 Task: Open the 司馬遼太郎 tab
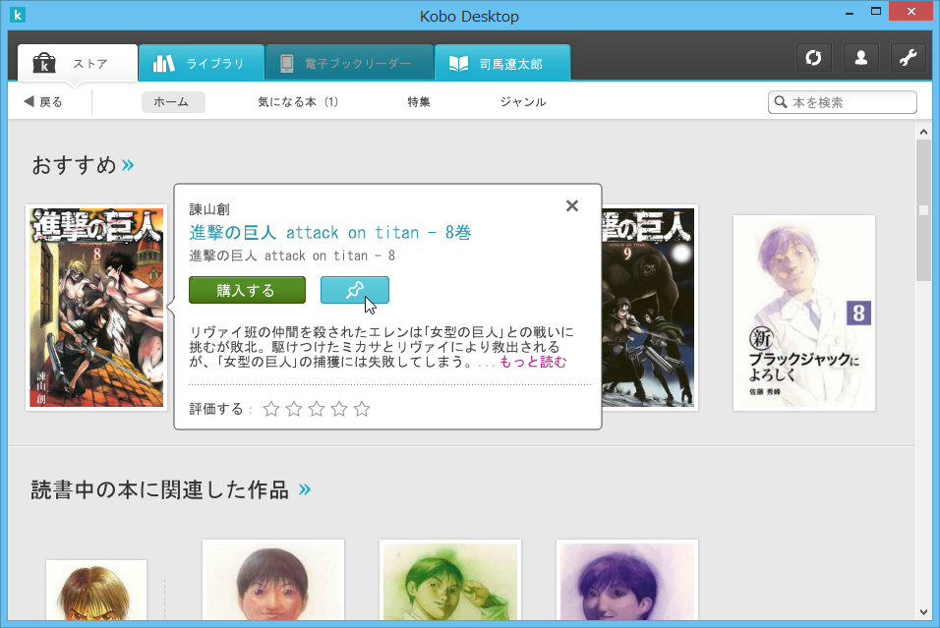502,63
